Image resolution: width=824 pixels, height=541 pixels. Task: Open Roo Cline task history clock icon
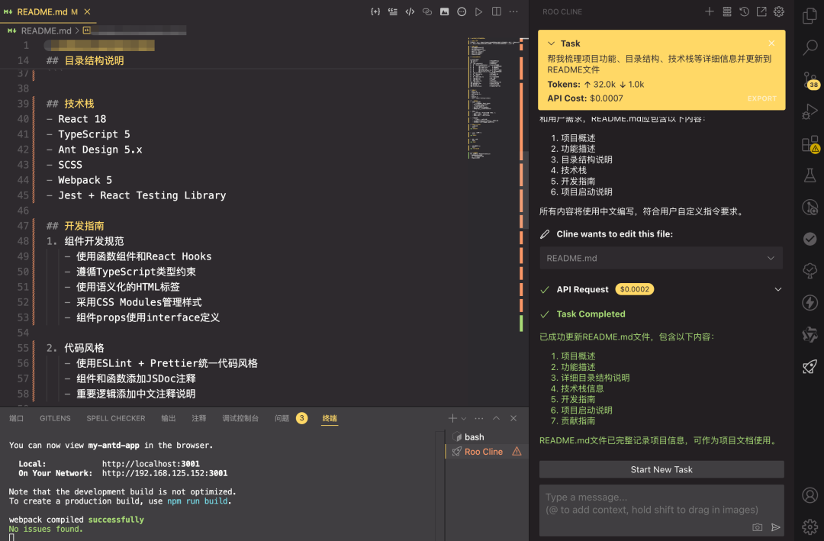pos(745,11)
